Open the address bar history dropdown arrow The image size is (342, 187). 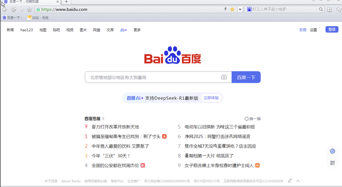click(240, 9)
